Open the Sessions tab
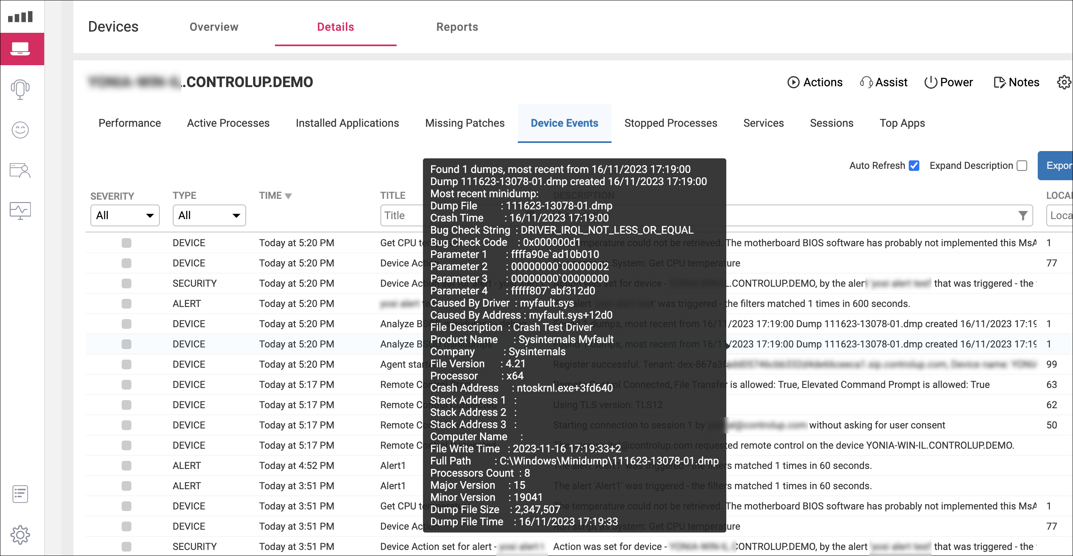1073x556 pixels. tap(832, 123)
